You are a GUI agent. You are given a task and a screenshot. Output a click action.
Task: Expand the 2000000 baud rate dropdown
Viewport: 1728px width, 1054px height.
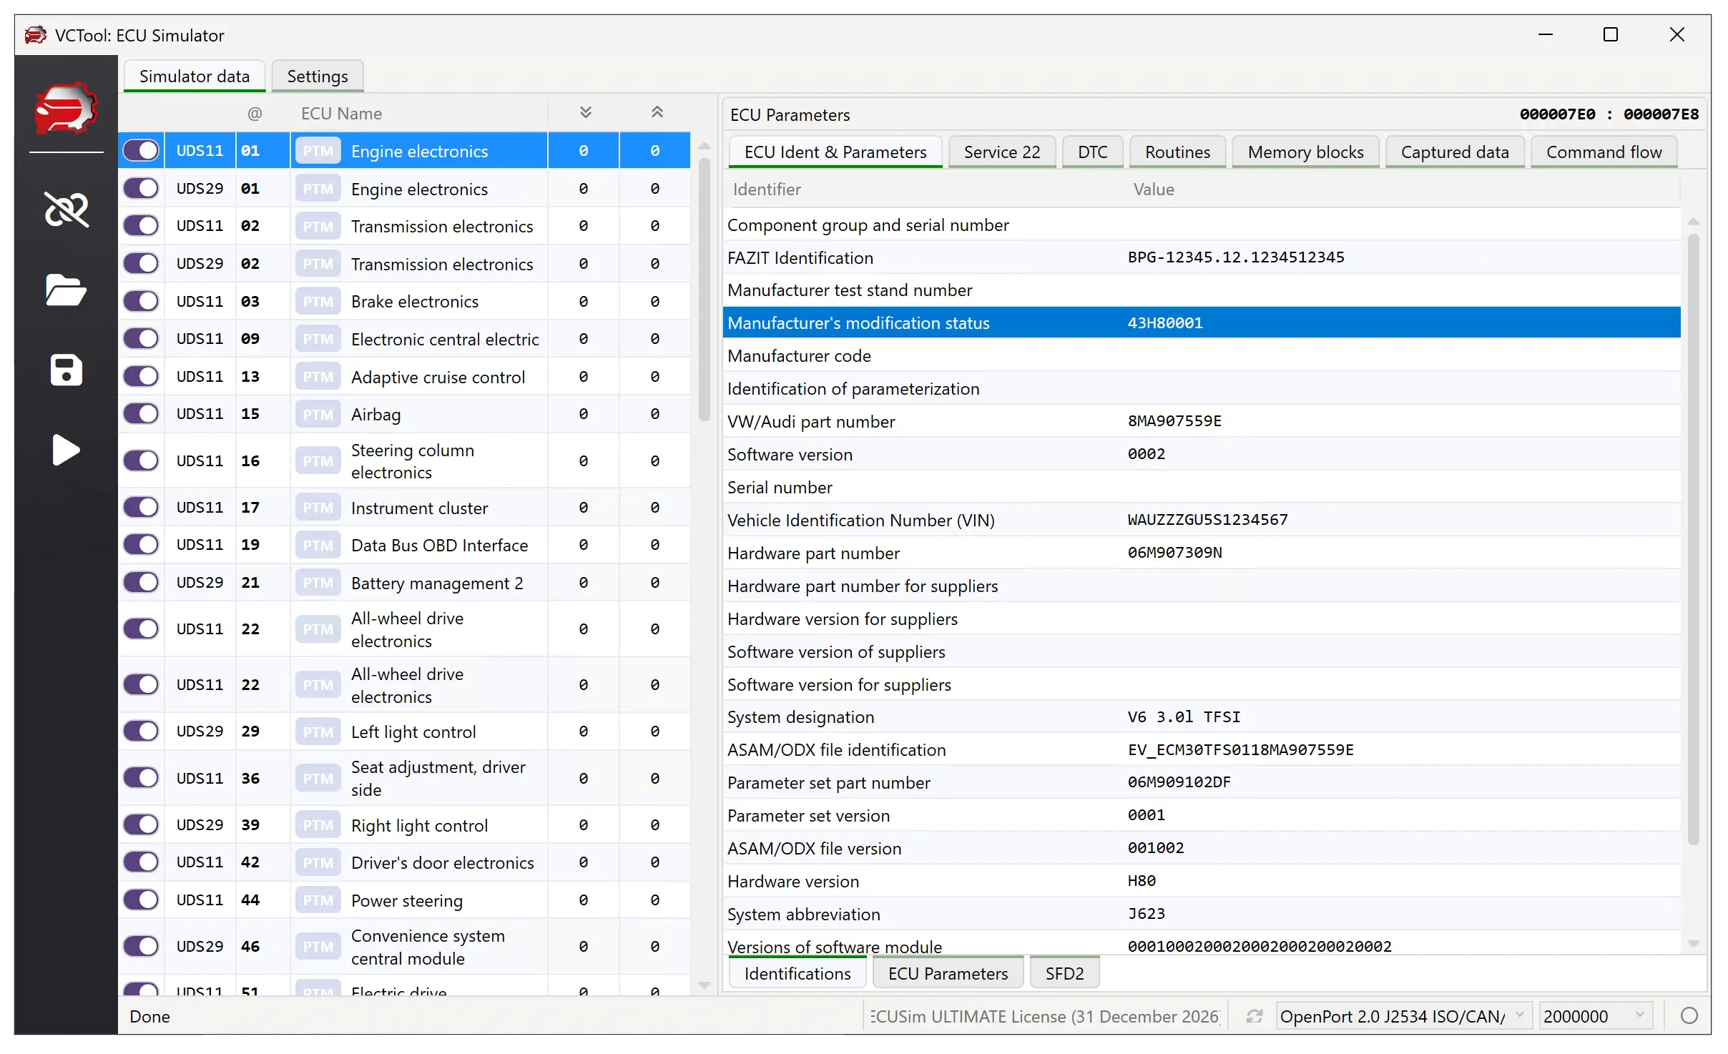(x=1594, y=1016)
